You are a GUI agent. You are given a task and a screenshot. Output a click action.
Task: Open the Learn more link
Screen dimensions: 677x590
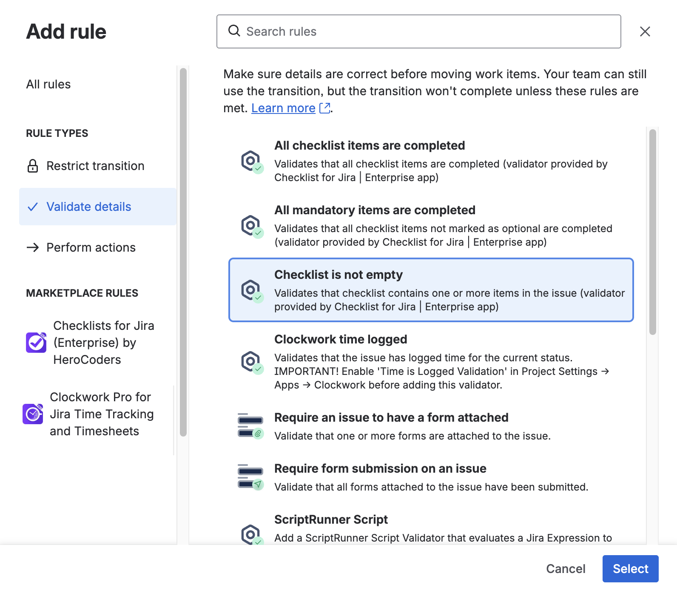[x=283, y=108]
